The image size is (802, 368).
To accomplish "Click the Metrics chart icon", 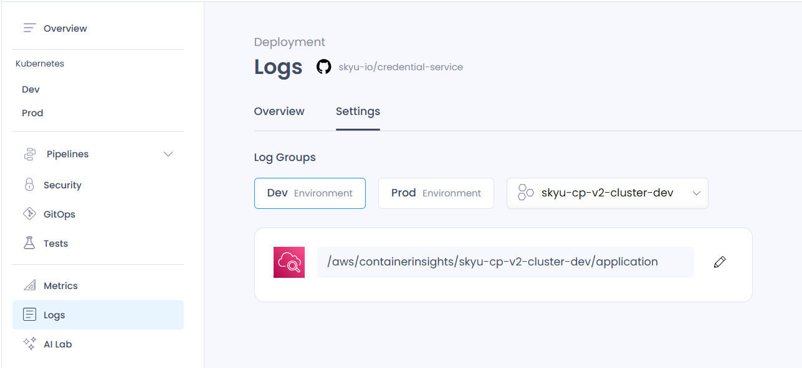I will (x=29, y=285).
